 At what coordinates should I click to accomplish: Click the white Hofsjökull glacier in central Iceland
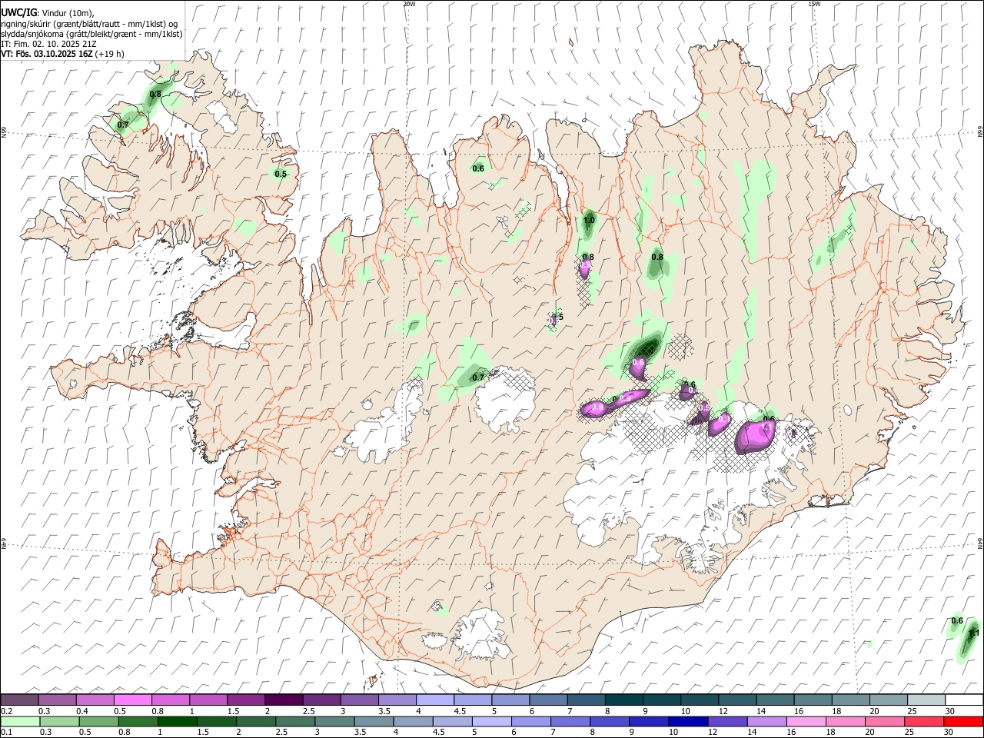[504, 398]
